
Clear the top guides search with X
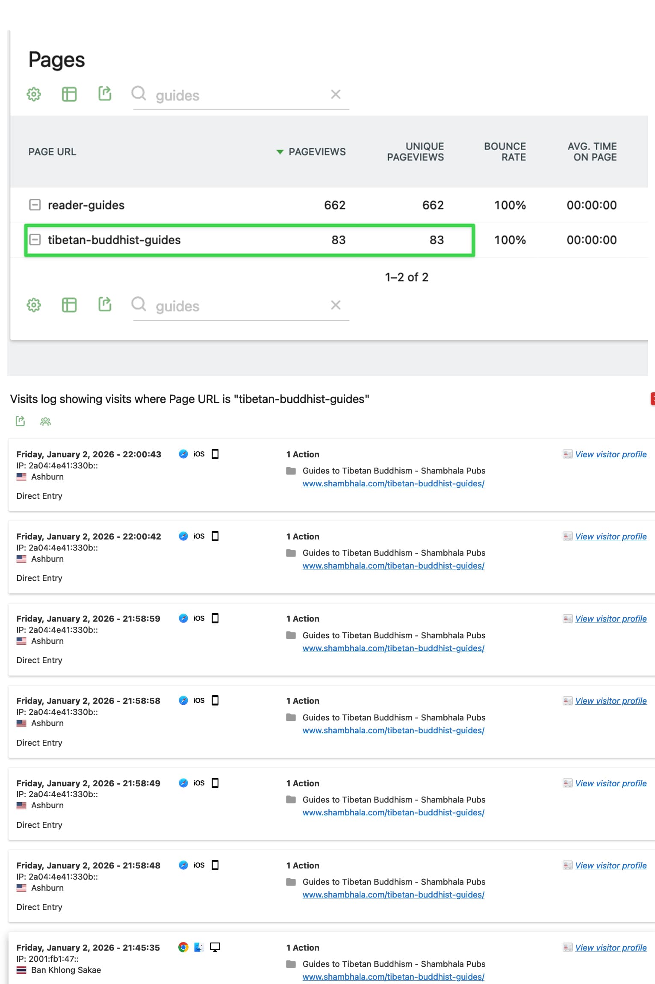(336, 94)
